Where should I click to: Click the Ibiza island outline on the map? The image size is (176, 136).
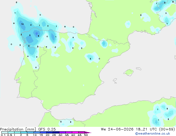click(115, 80)
